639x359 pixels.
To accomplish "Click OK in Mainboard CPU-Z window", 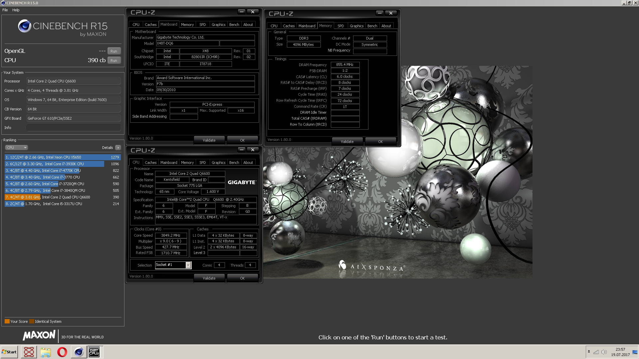I will point(242,140).
